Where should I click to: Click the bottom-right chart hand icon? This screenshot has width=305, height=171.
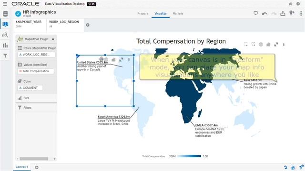pyautogui.click(x=293, y=167)
